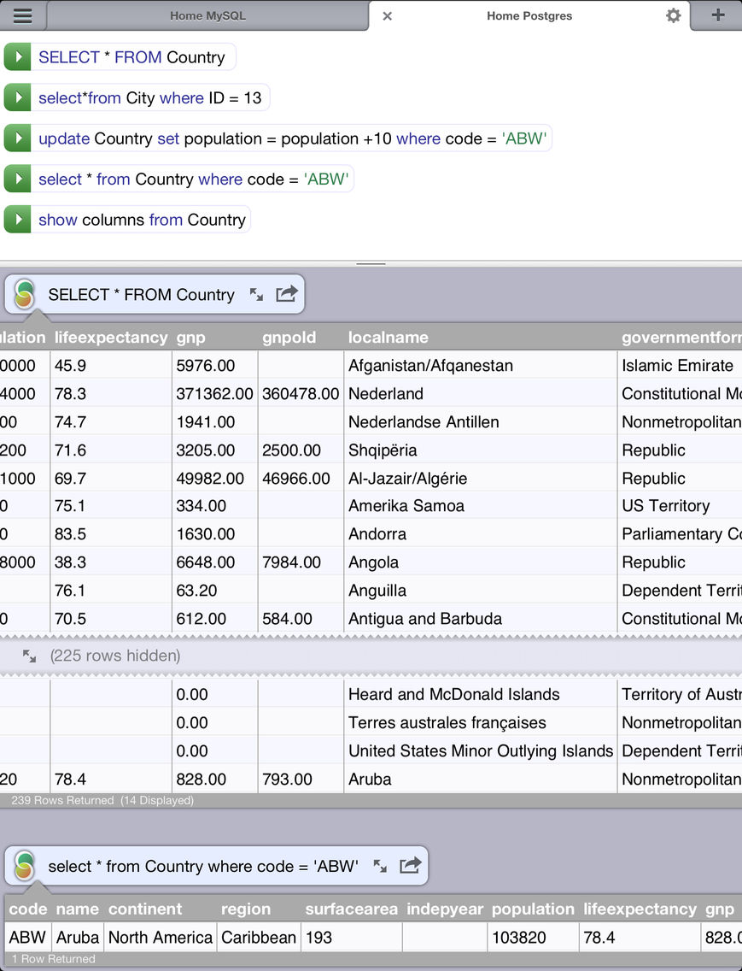Click the lifeexpectancy column header in the first result
742x971 pixels.
click(111, 337)
